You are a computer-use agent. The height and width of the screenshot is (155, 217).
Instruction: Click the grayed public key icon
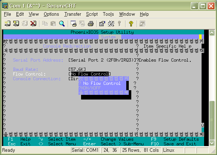(119, 24)
